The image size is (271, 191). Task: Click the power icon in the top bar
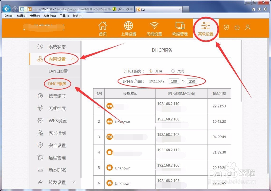pyautogui.click(x=237, y=27)
